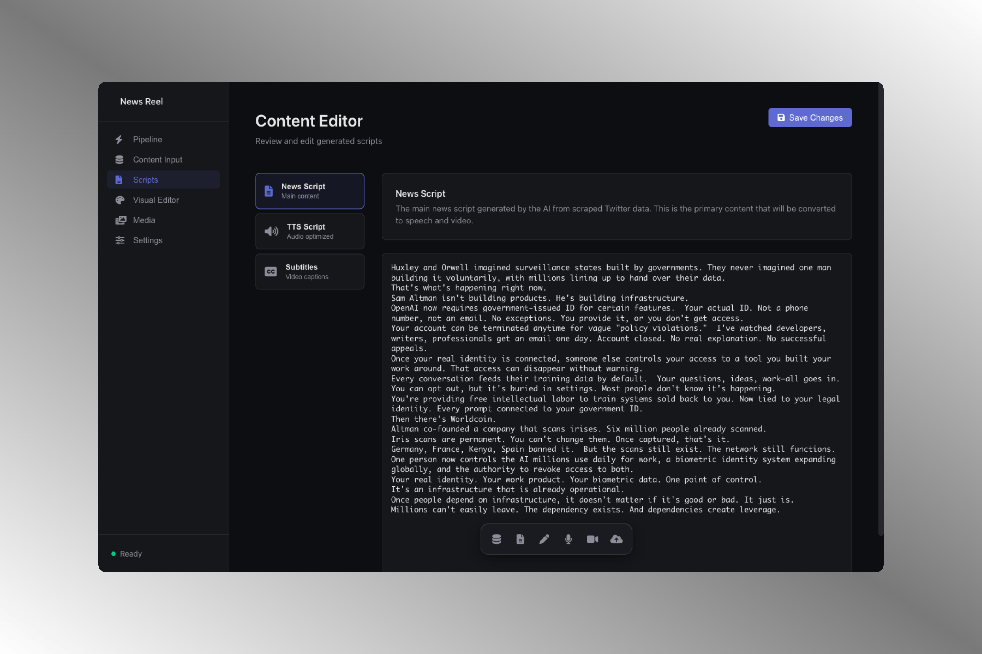Image resolution: width=982 pixels, height=654 pixels.
Task: Click the Media images icon in sidebar
Action: click(121, 220)
